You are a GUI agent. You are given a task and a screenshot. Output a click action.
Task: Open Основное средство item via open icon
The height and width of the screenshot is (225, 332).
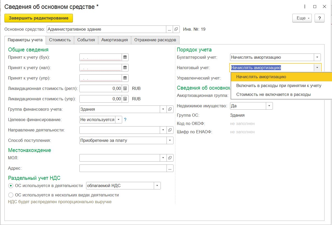pos(176,29)
